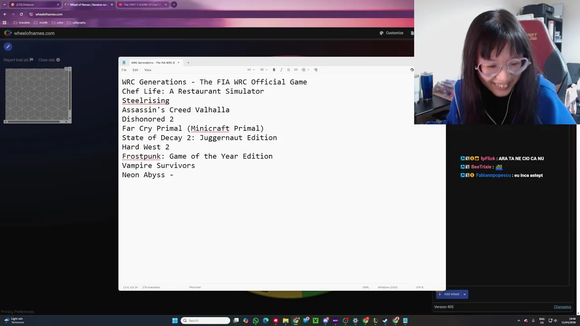This screenshot has width=580, height=326.
Task: Click the 100% zoom status entry
Action: click(x=365, y=287)
